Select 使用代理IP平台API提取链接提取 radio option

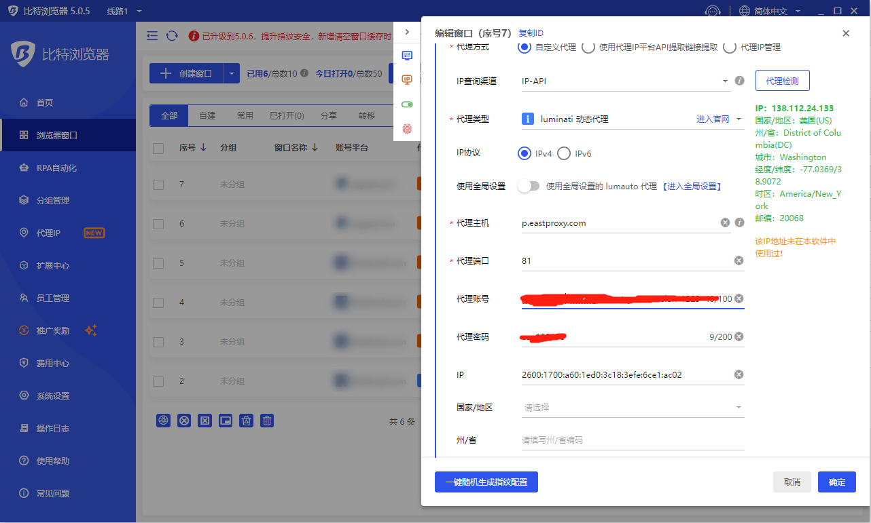(x=588, y=47)
